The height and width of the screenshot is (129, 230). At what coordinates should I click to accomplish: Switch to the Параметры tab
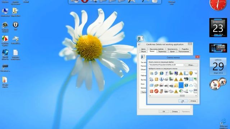(162, 52)
